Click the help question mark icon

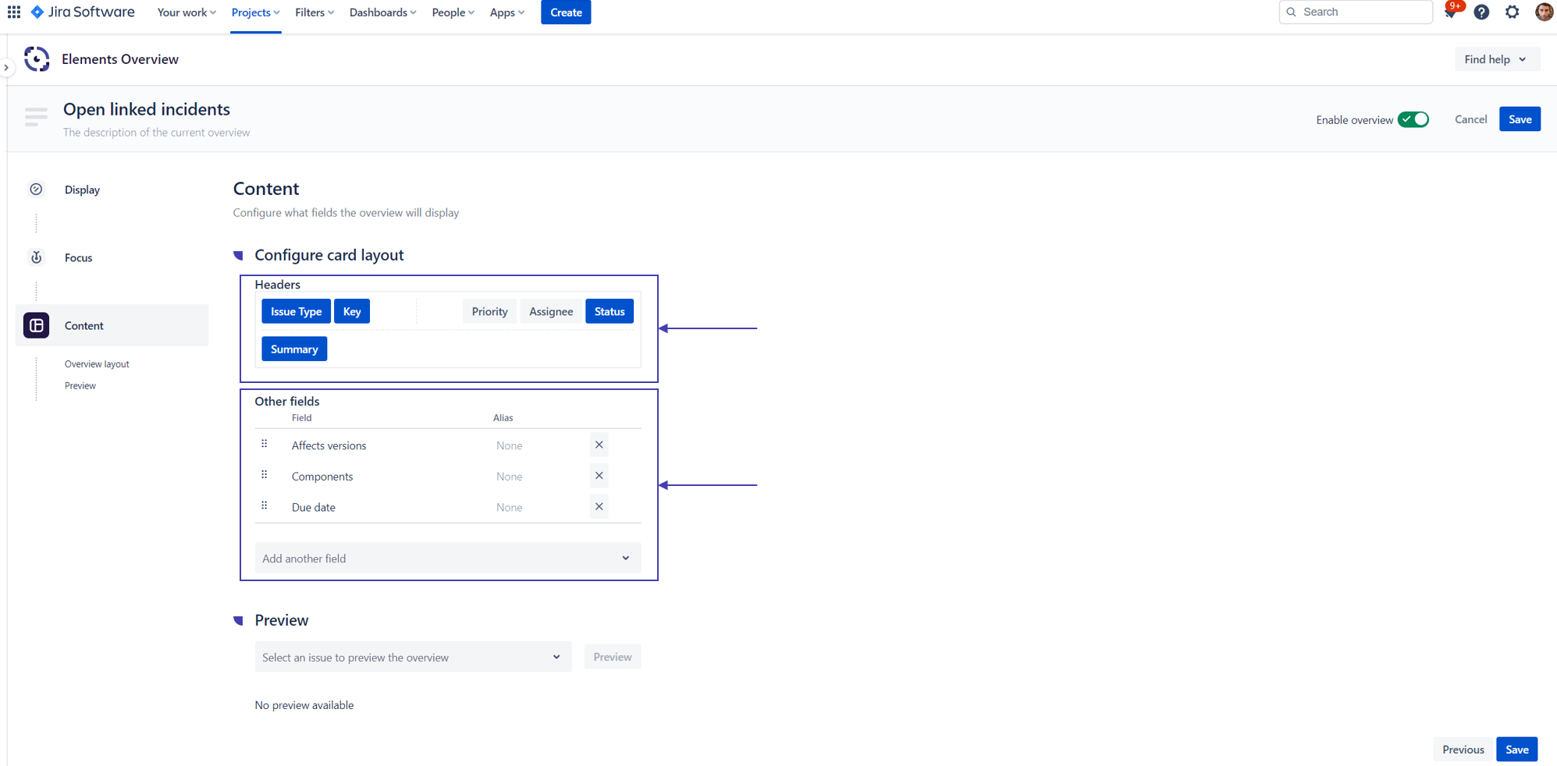coord(1481,12)
